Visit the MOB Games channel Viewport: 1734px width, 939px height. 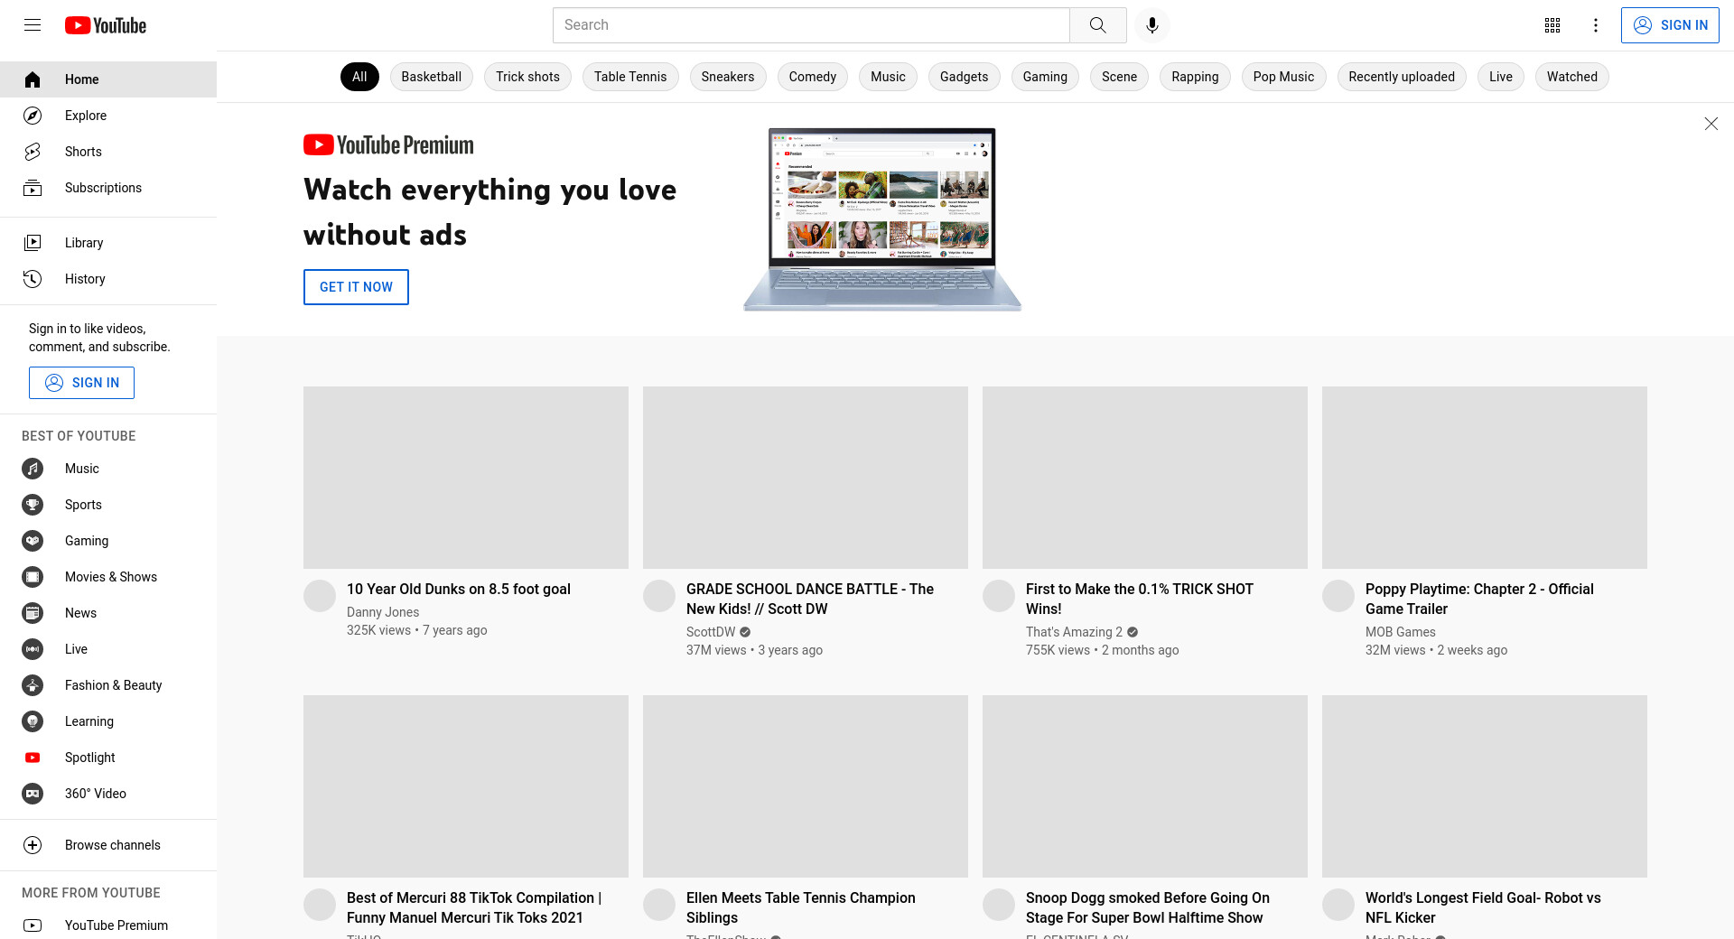(x=1400, y=632)
